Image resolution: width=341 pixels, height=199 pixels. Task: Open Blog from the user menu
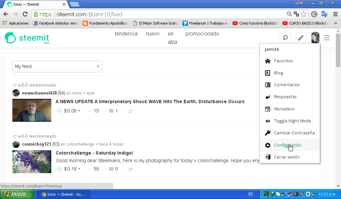[290, 73]
